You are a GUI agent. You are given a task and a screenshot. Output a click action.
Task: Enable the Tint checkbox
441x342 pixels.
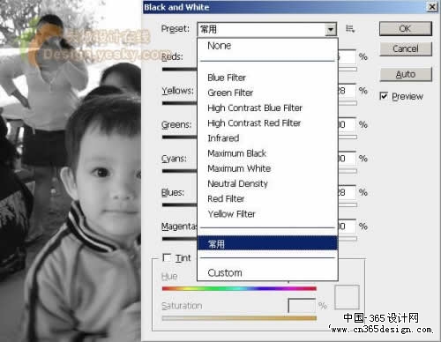(167, 257)
